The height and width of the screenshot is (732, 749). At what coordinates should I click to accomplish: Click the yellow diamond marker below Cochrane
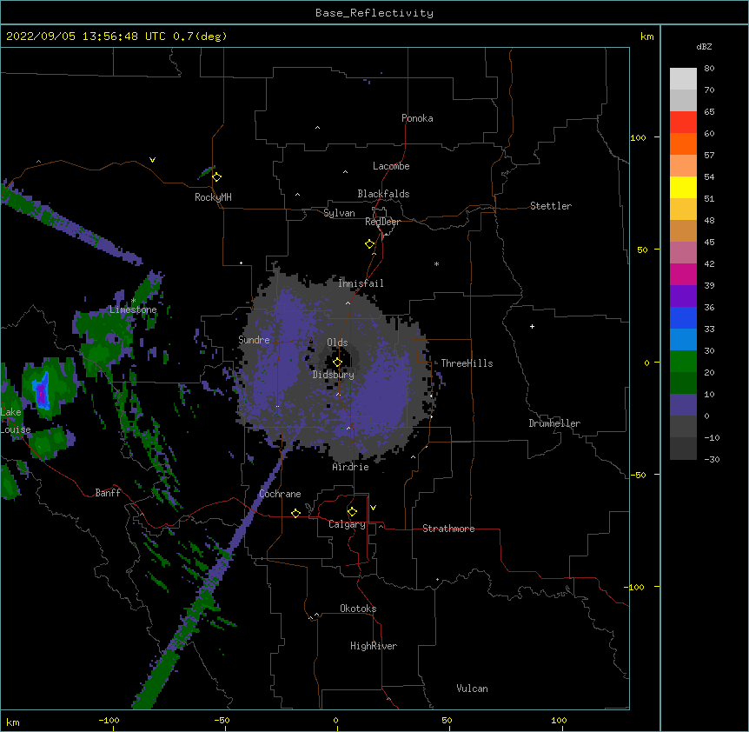point(295,513)
